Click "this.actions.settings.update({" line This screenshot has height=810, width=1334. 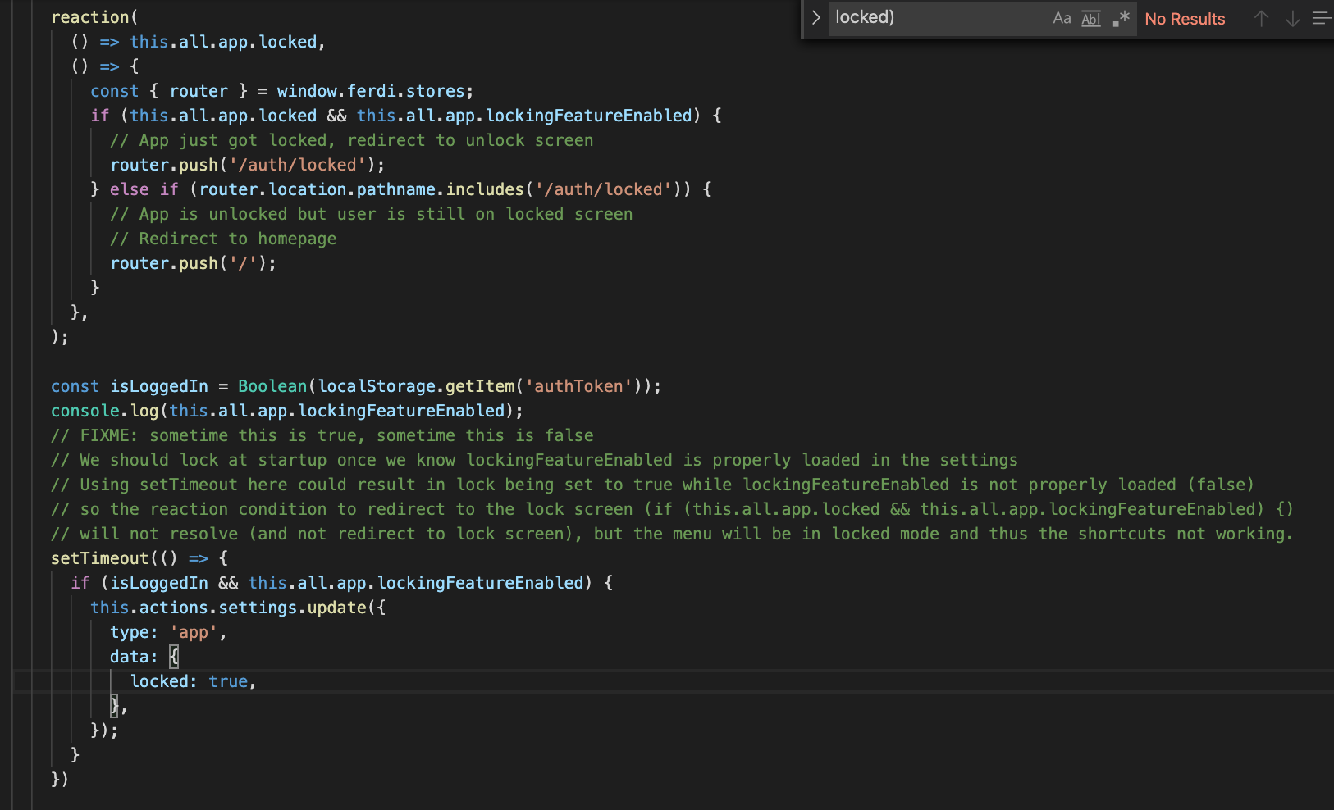tap(238, 607)
